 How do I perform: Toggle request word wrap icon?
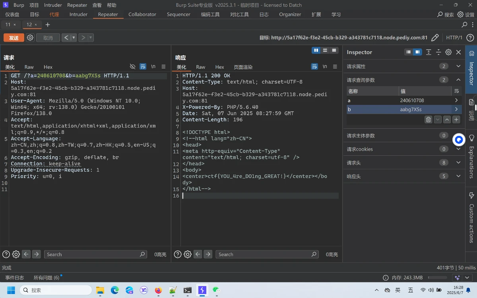(x=143, y=66)
